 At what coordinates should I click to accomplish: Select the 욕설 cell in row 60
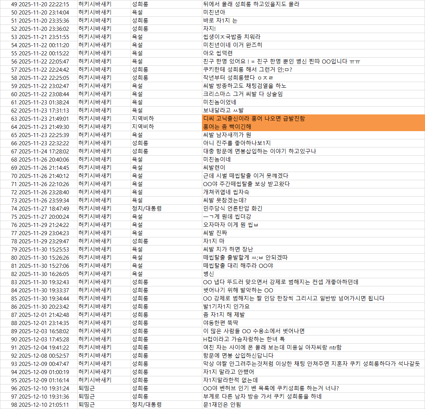coord(166,94)
